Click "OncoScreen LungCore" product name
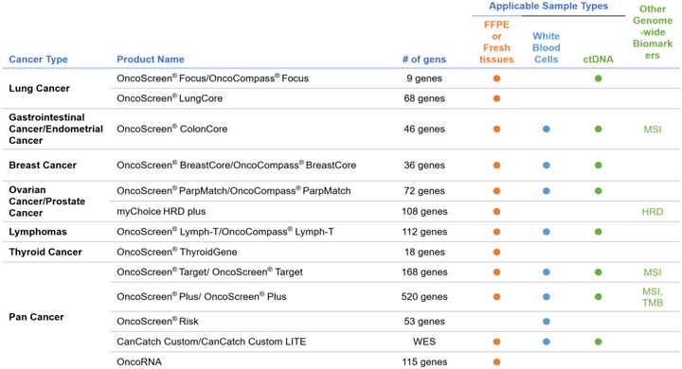The image size is (682, 369). 170,98
